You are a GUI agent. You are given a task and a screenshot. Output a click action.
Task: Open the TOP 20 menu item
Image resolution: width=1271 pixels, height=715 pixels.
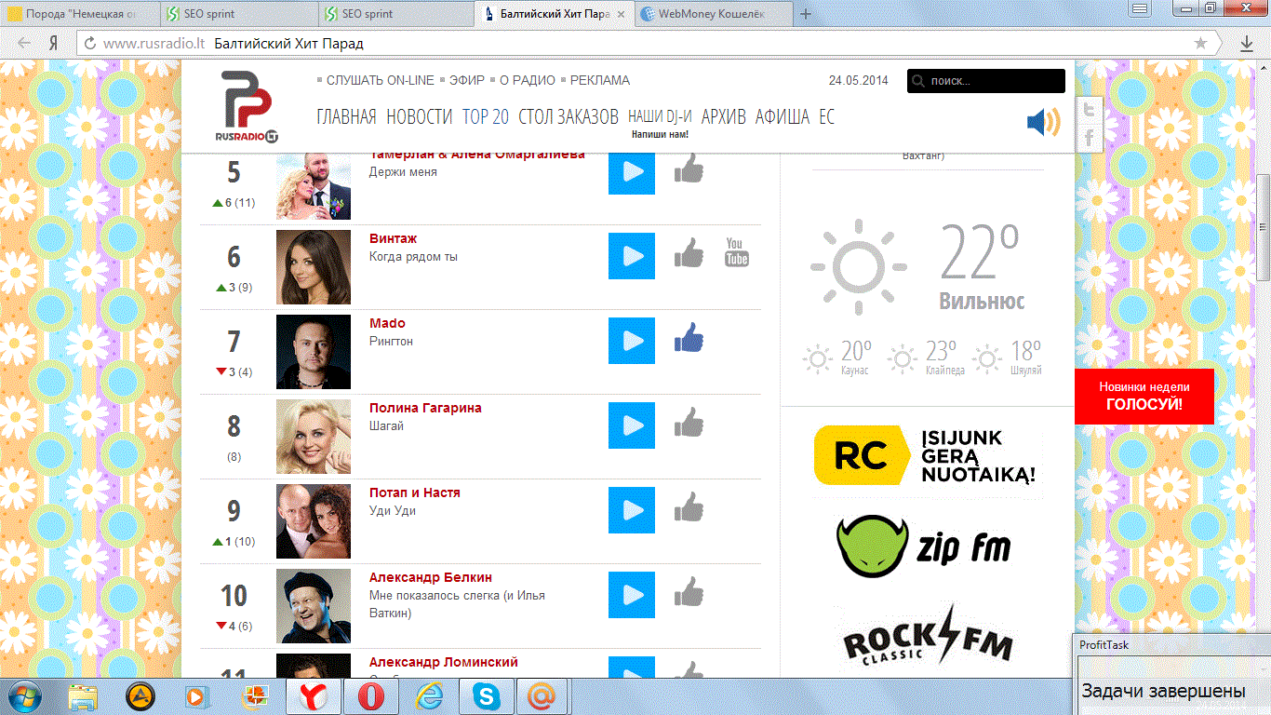tap(486, 116)
